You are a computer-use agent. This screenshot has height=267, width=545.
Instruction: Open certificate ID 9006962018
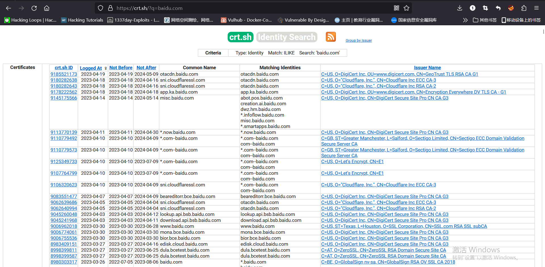click(64, 226)
